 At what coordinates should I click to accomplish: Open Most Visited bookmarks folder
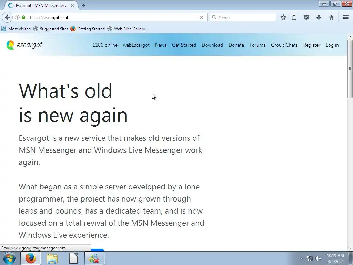pos(16,29)
